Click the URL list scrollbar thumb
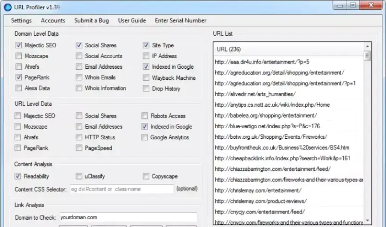 point(367,56)
